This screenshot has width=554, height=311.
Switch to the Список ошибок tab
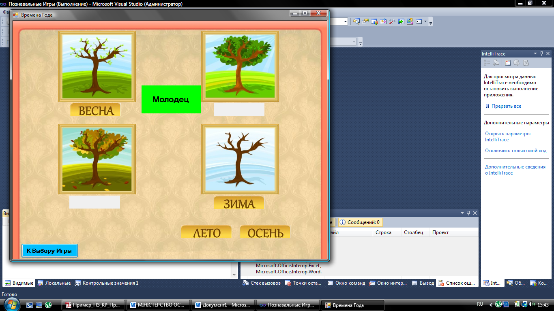457,283
